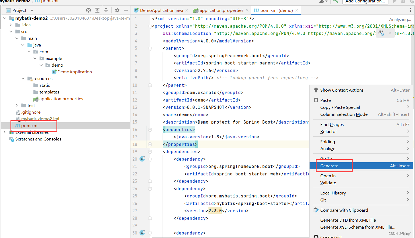Click the Collapse All icon in Project panel
This screenshot has height=238, width=415.
106,10
